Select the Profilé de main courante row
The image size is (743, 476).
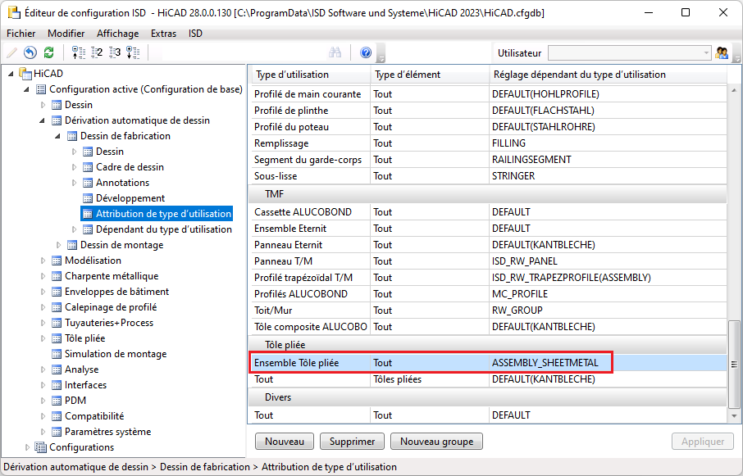[488, 94]
